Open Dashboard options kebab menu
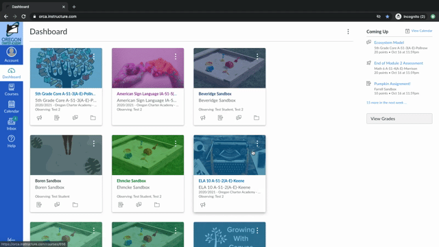The image size is (439, 247). point(348,32)
